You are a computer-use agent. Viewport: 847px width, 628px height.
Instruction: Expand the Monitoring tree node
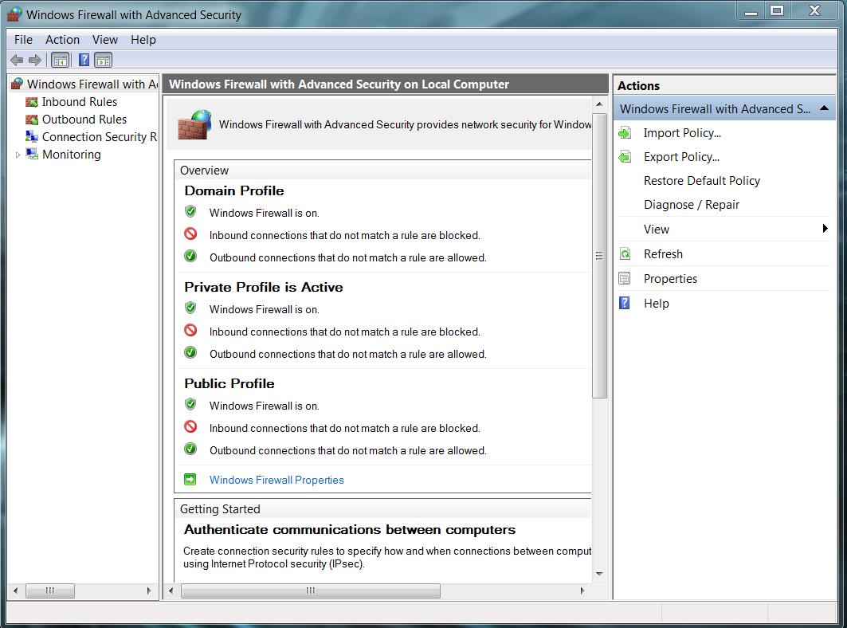tap(18, 155)
